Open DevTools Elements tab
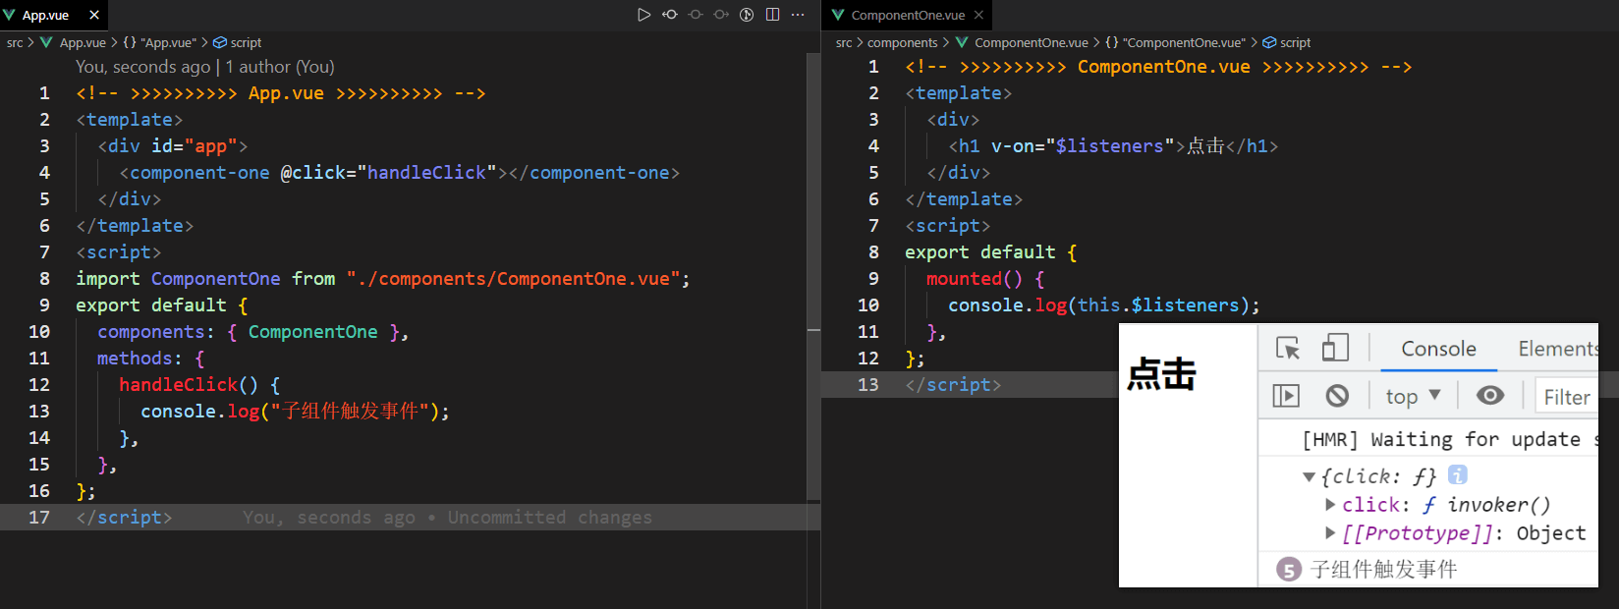Screen dimensions: 1619x609 click(x=1558, y=349)
